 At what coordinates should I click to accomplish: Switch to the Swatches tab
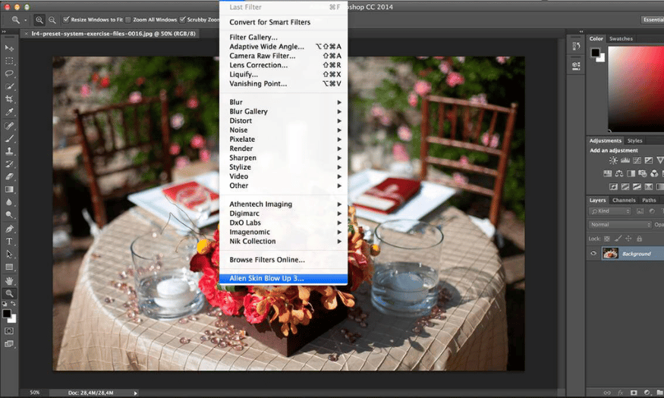coord(621,39)
